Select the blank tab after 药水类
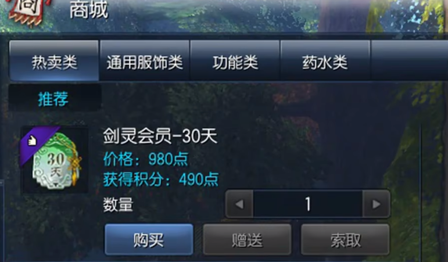Viewport: 448px width, 262px height. (x=409, y=60)
